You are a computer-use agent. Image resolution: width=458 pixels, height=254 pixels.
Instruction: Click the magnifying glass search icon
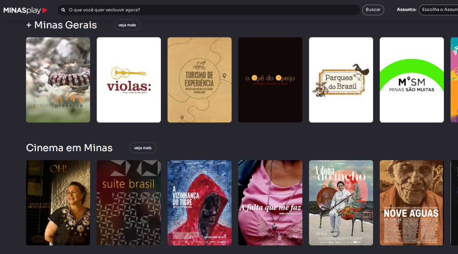[x=63, y=10]
